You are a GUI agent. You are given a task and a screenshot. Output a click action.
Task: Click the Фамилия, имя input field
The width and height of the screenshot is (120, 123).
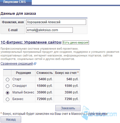click(56, 22)
